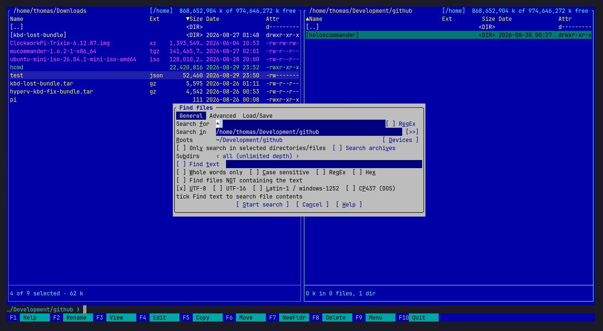Decrease subdirs depth with left chevron
This screenshot has height=331, width=603.
[218, 156]
